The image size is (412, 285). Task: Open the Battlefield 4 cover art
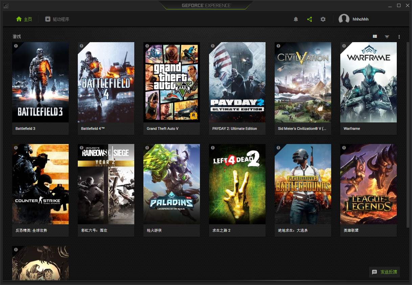pyautogui.click(x=106, y=82)
